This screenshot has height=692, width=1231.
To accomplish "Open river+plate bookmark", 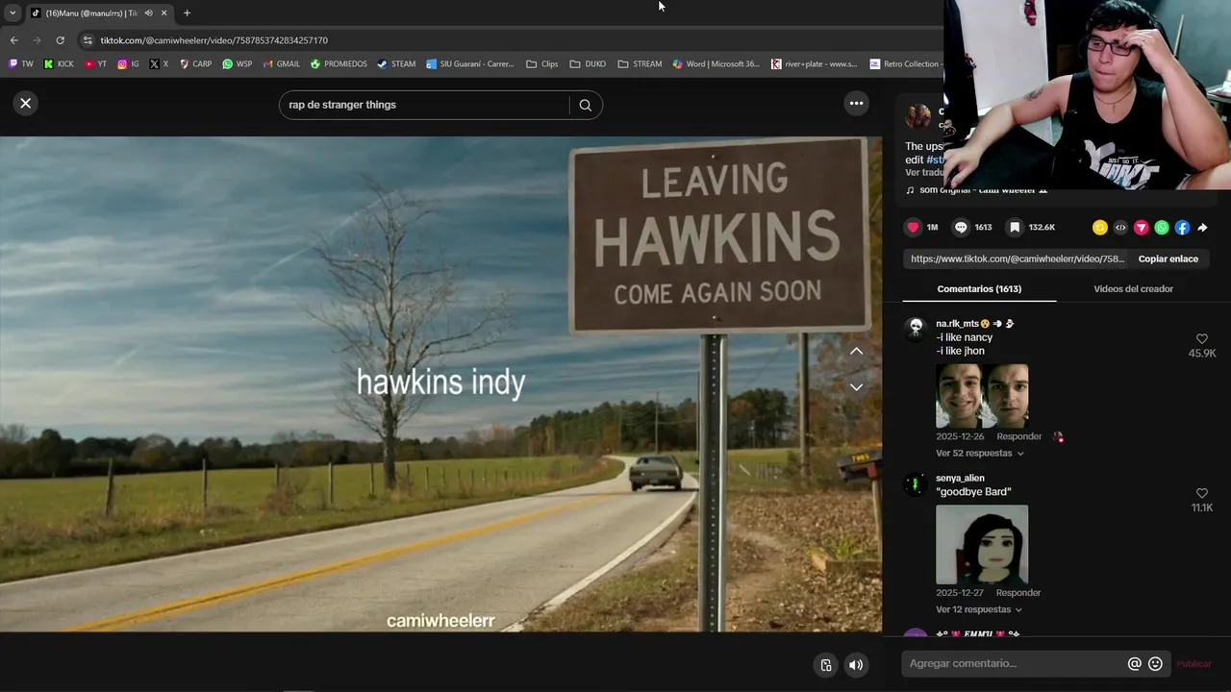I will pyautogui.click(x=814, y=64).
